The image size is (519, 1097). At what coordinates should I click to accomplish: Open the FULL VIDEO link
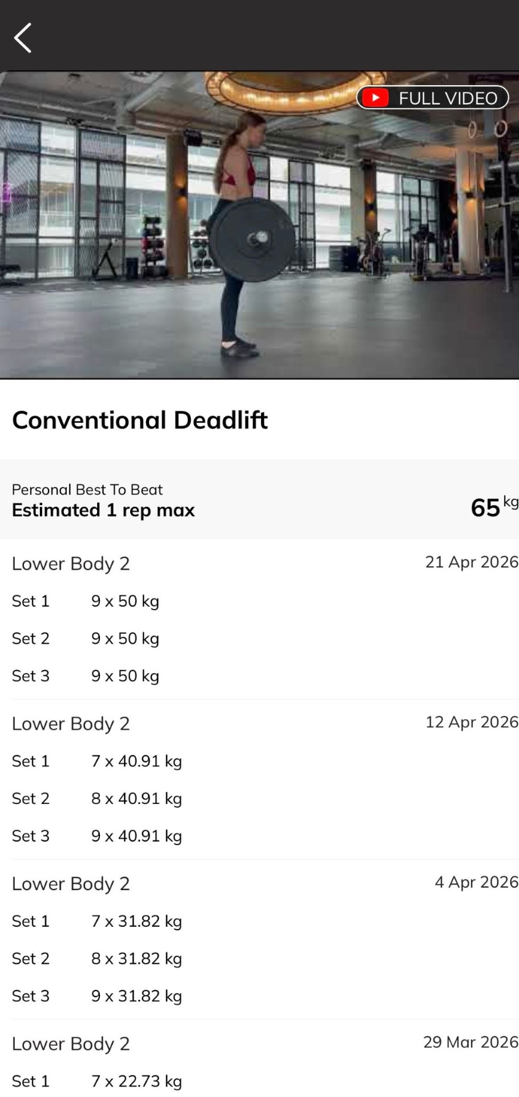[x=448, y=98]
